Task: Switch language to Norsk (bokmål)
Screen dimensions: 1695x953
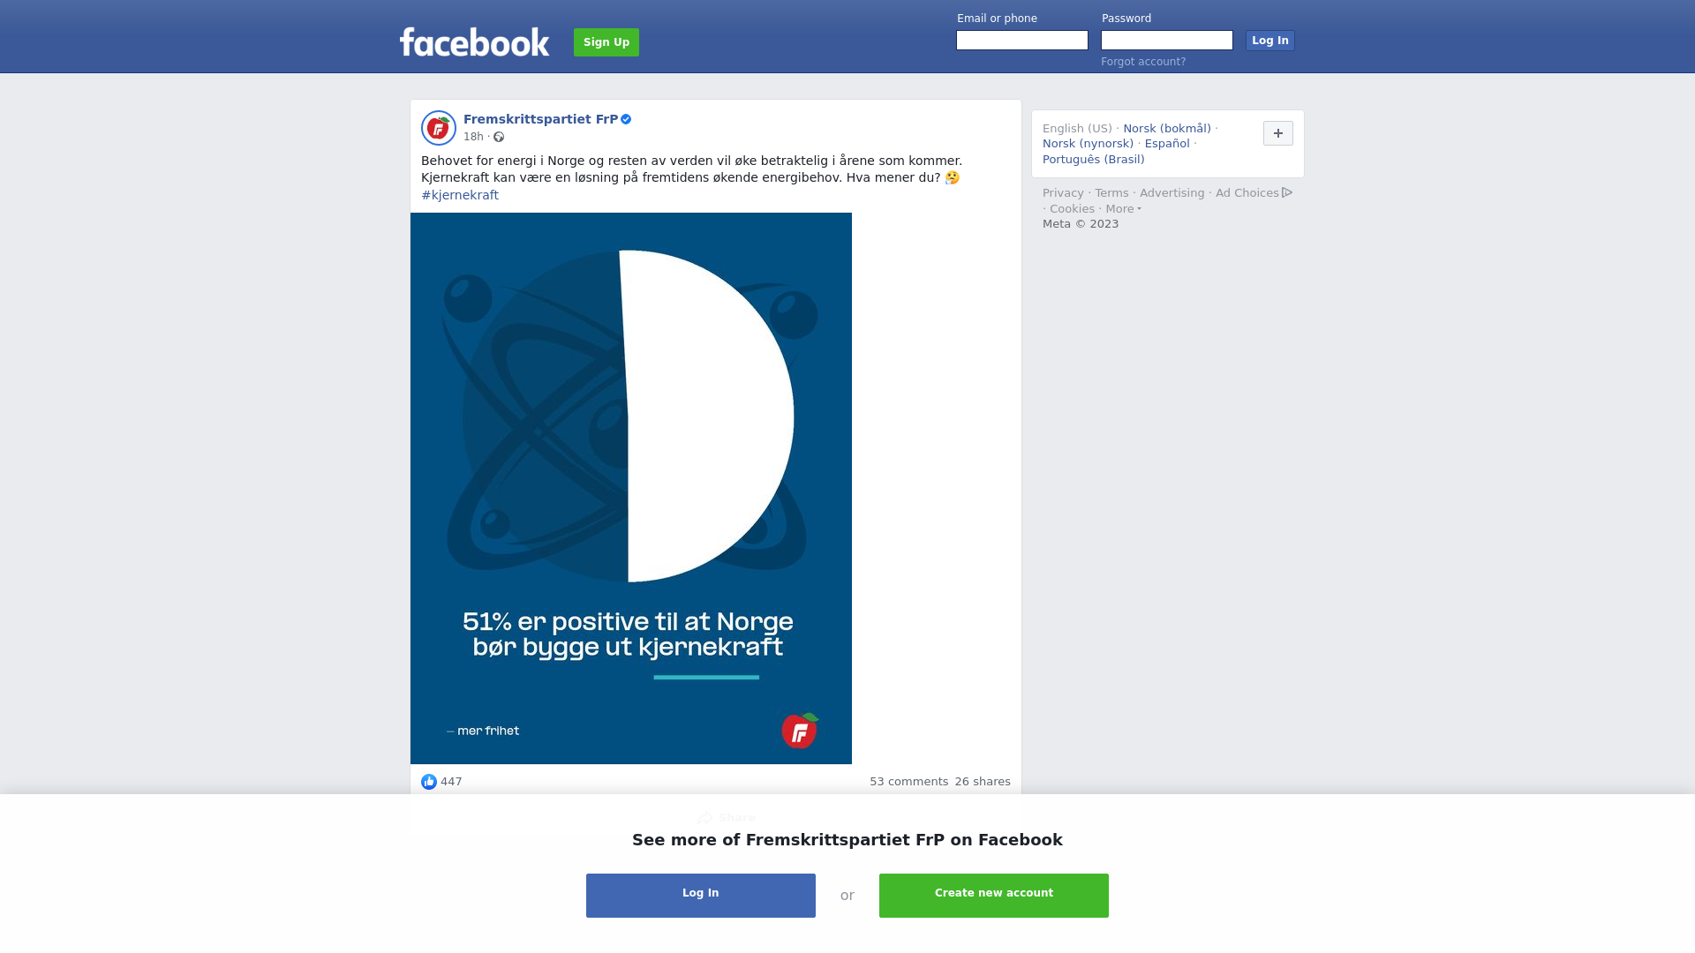Action: coord(1167,129)
